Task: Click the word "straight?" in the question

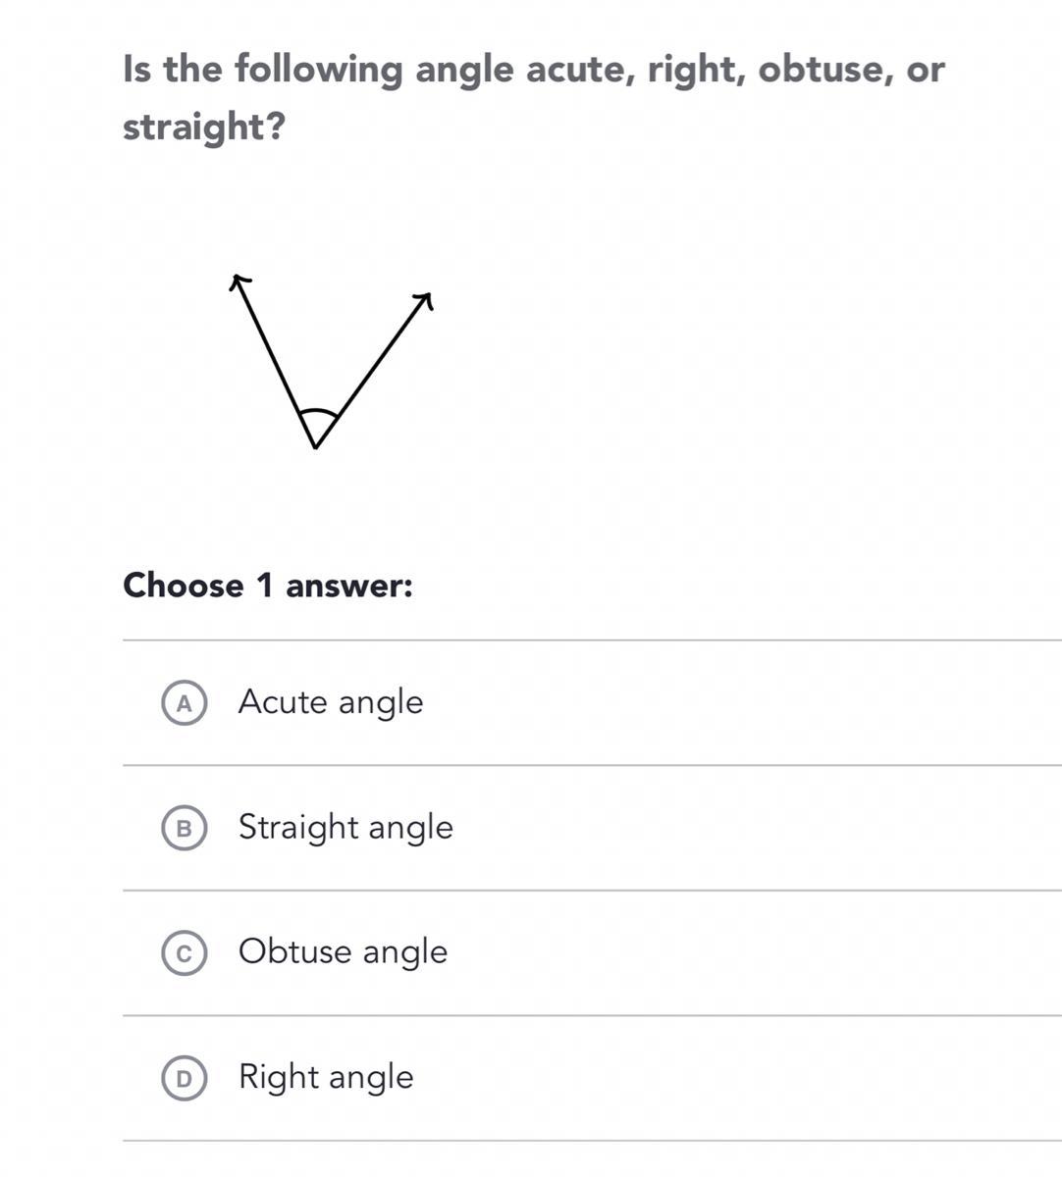Action: (x=203, y=127)
